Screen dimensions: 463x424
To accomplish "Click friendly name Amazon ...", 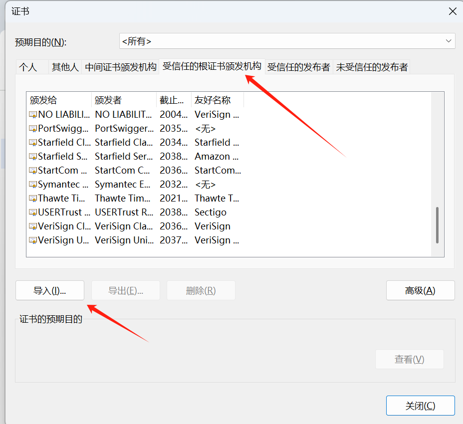I will point(217,156).
